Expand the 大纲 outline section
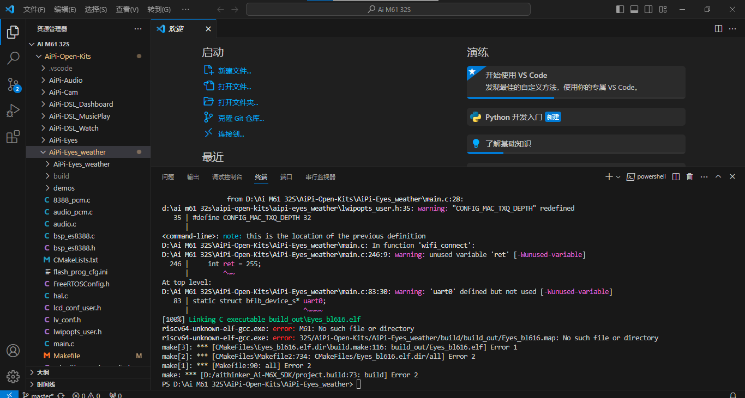 [x=88, y=372]
